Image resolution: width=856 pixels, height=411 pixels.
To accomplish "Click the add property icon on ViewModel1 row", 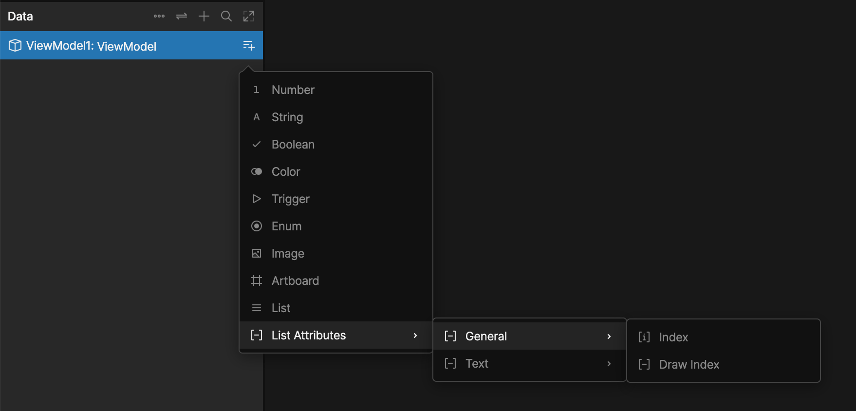I will click(249, 46).
